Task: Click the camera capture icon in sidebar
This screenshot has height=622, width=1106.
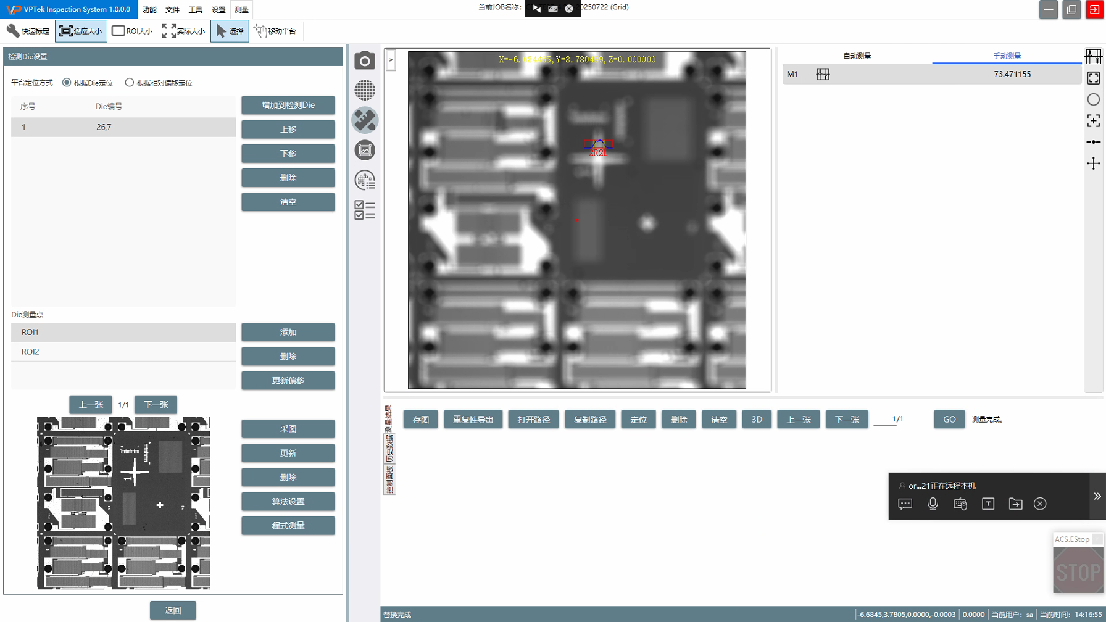Action: (x=365, y=60)
